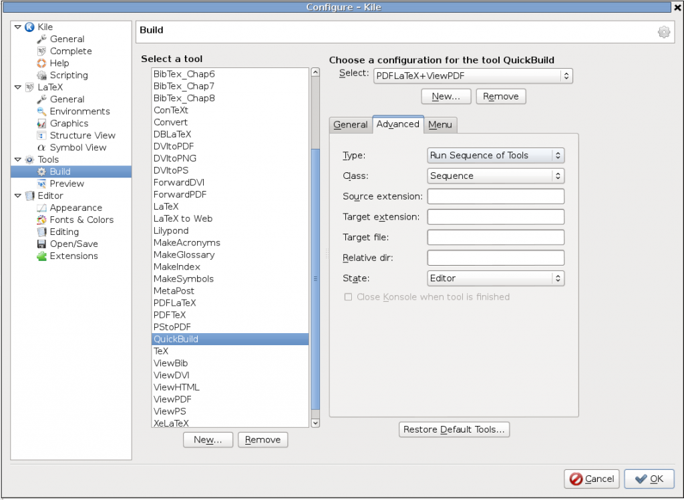Select QuickBuild in tool list
Image resolution: width=684 pixels, height=500 pixels.
coord(230,339)
